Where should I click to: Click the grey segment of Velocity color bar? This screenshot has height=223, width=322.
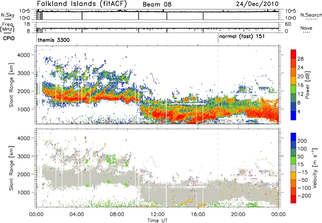(x=293, y=168)
